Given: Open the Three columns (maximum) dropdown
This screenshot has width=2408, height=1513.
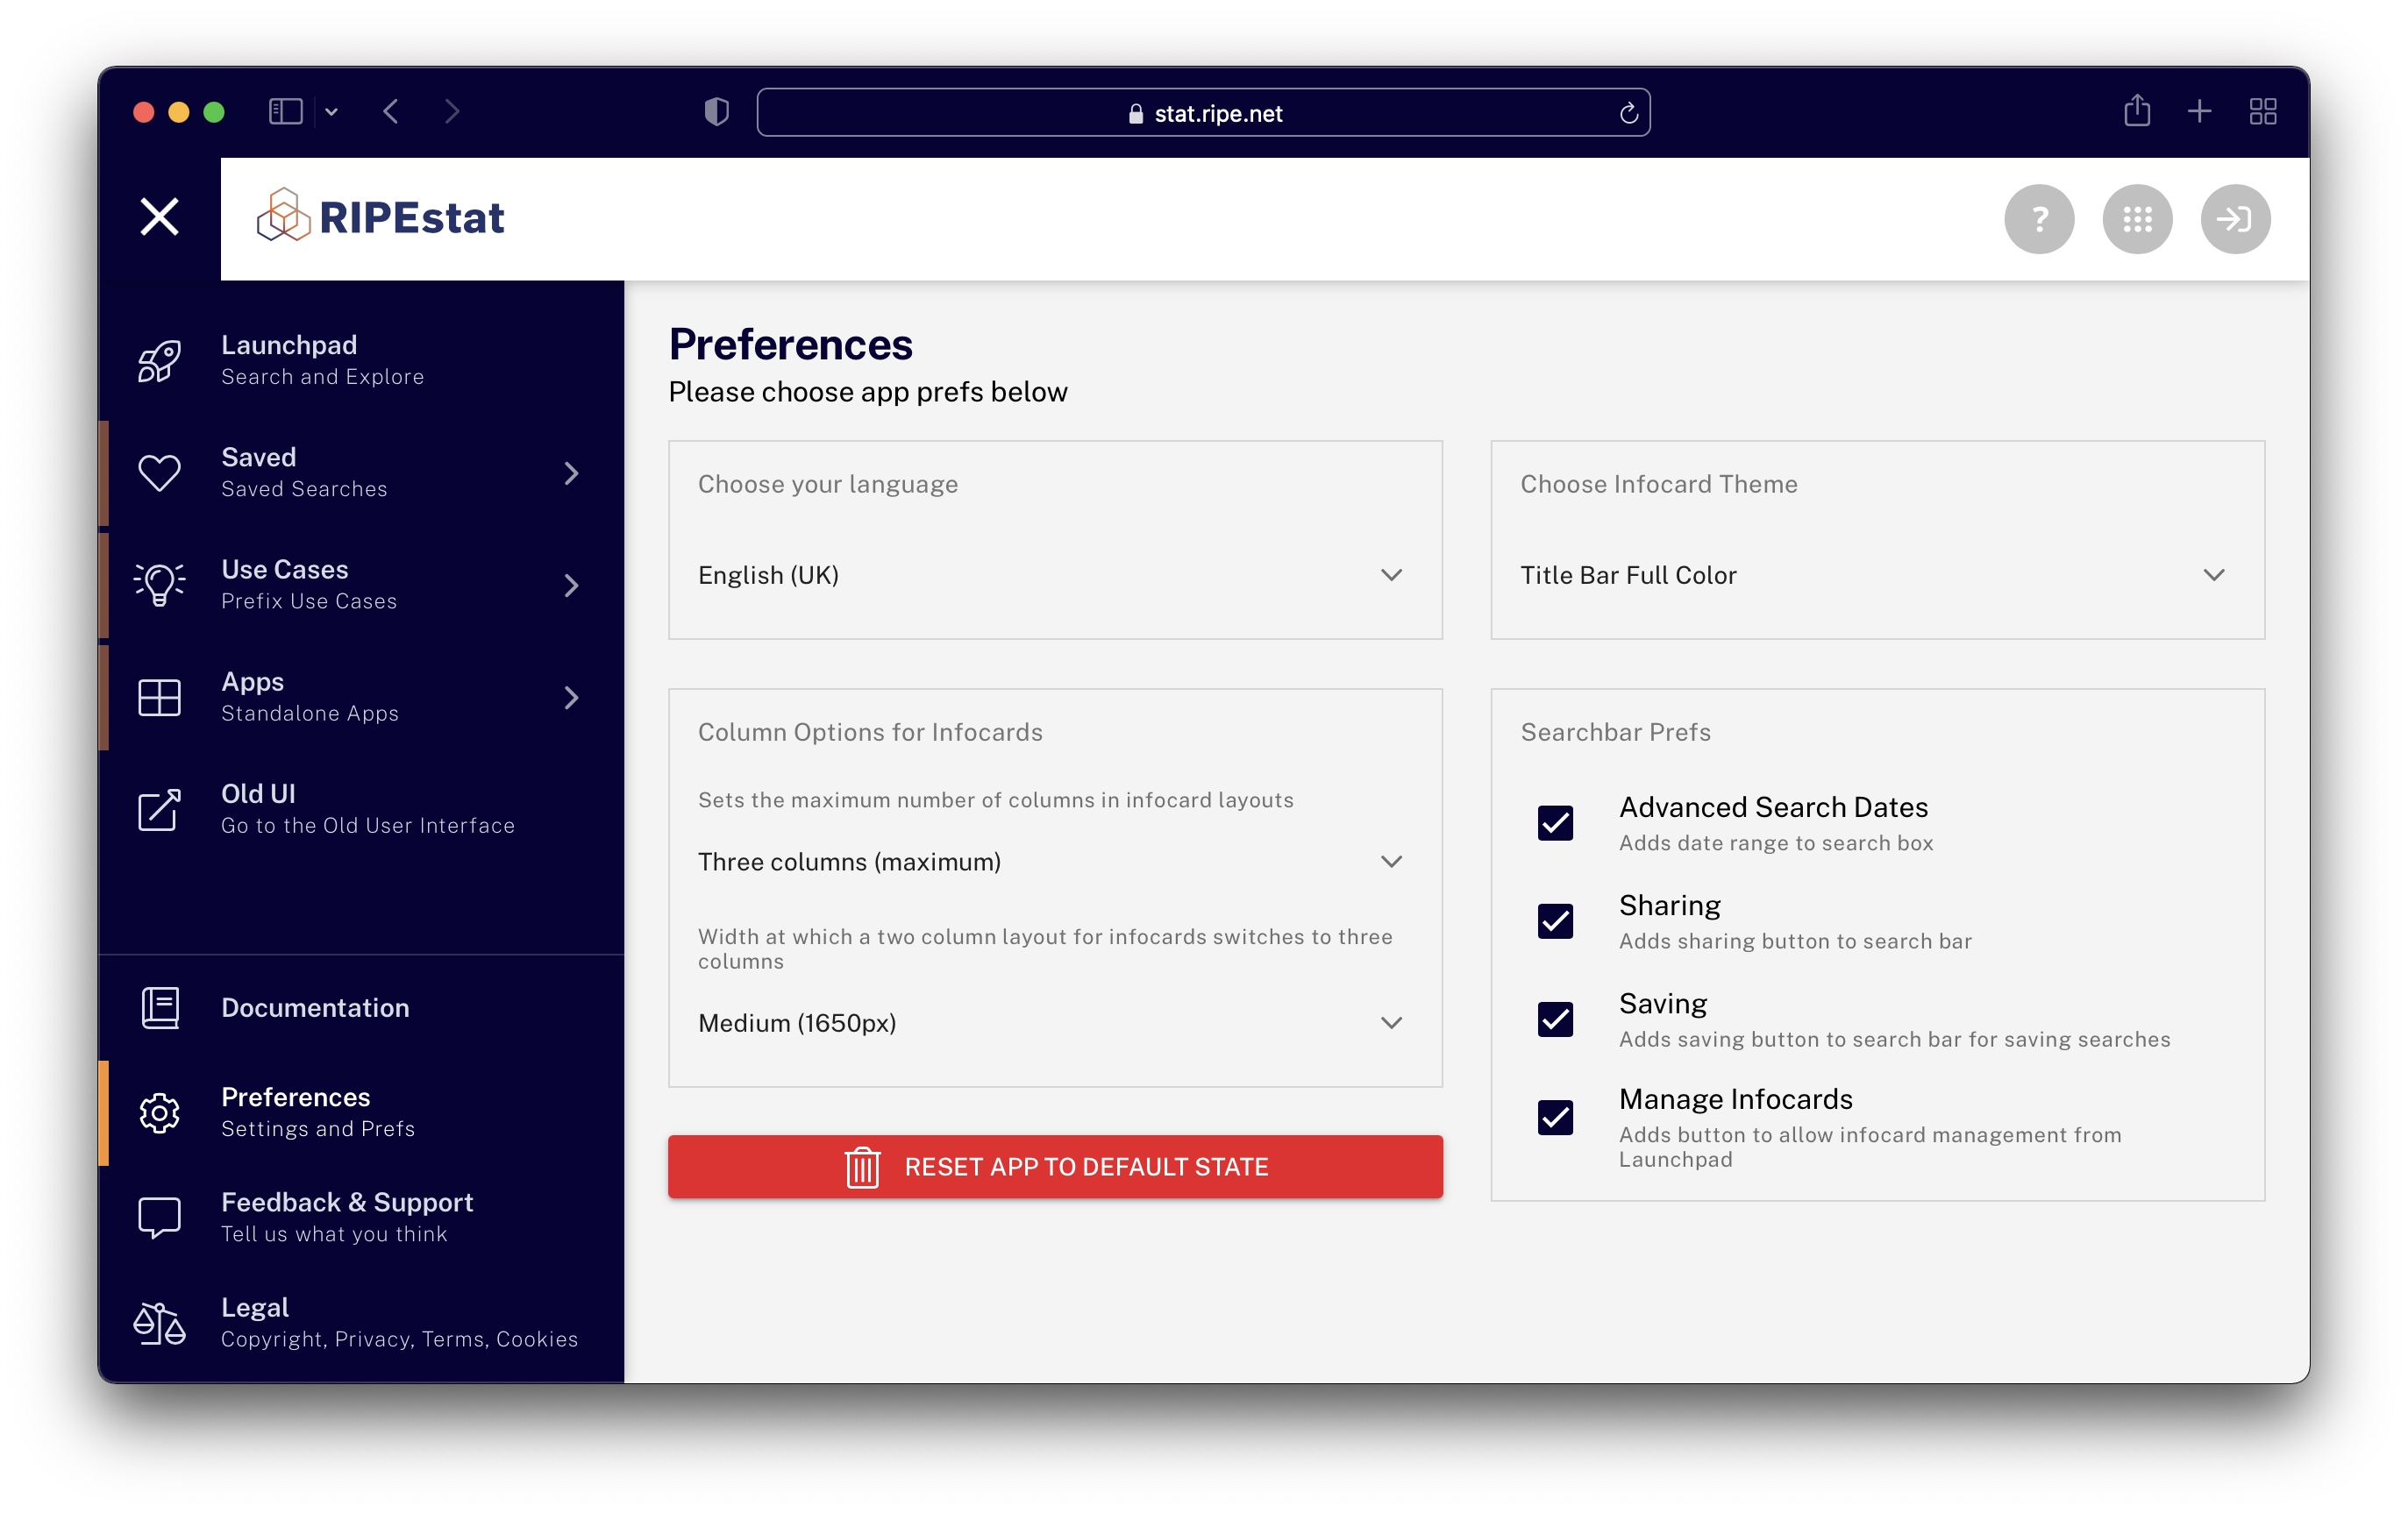Looking at the screenshot, I should pos(1052,862).
